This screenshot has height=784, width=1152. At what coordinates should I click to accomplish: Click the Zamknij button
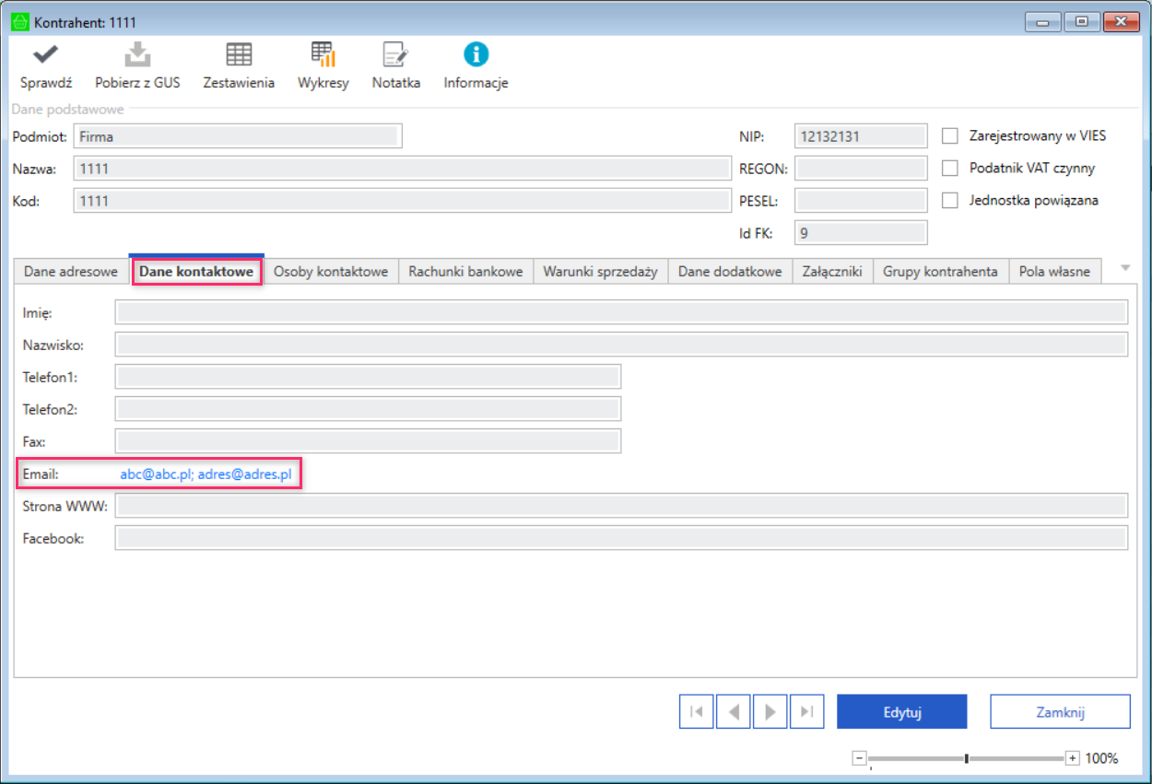click(x=1060, y=712)
